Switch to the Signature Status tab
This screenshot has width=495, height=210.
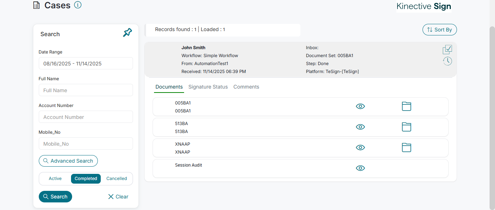coord(208,87)
